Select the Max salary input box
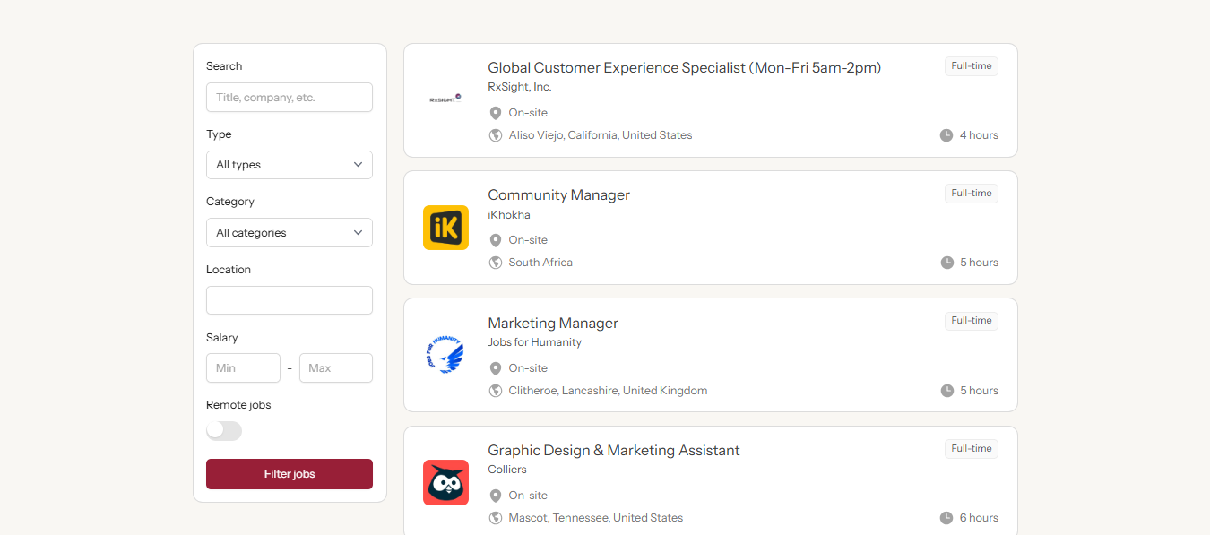 click(335, 368)
